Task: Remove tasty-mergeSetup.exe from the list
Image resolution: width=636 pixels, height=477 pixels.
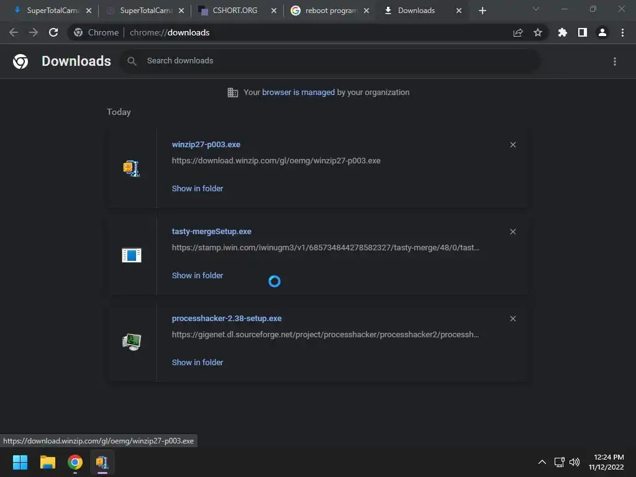Action: click(512, 232)
